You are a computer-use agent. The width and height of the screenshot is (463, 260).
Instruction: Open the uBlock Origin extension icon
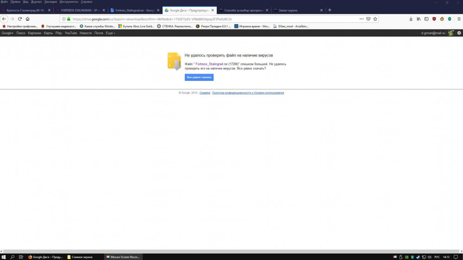click(434, 19)
